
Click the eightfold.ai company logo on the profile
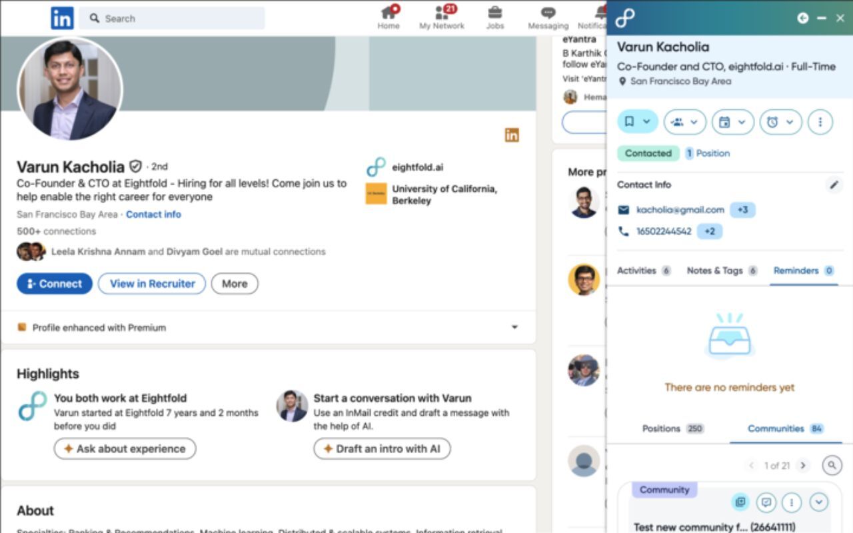(x=377, y=167)
